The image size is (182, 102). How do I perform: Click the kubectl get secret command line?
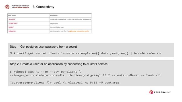(86, 54)
